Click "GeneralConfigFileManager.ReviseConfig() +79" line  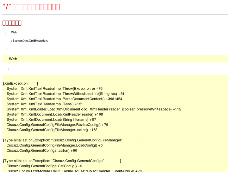(x=57, y=125)
